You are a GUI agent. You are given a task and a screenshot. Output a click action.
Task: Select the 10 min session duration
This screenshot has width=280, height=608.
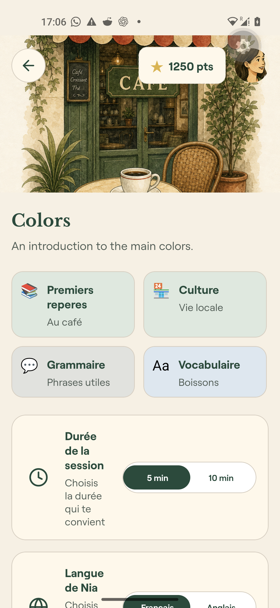(x=221, y=478)
